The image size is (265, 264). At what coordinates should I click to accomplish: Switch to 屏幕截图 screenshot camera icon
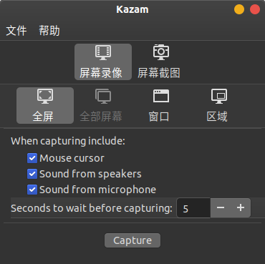tap(161, 52)
